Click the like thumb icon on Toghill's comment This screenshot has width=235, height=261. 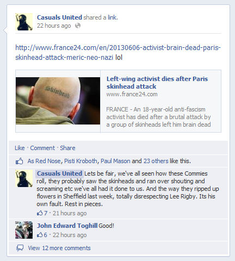40,235
